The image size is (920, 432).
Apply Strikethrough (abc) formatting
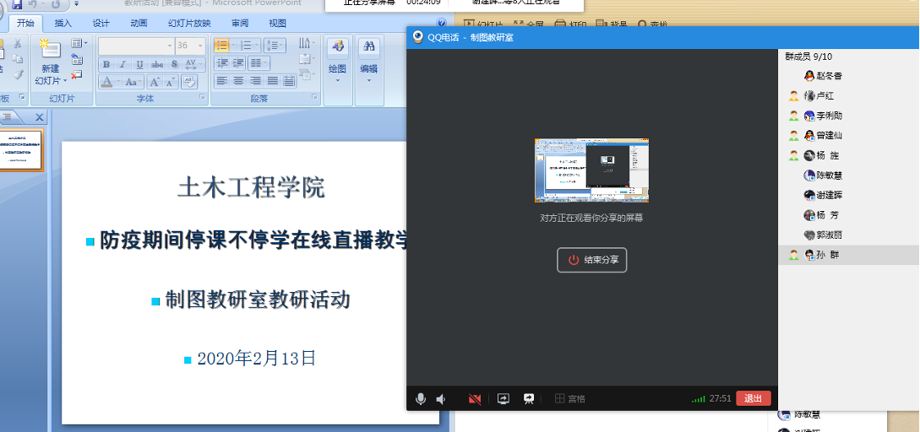[x=157, y=64]
